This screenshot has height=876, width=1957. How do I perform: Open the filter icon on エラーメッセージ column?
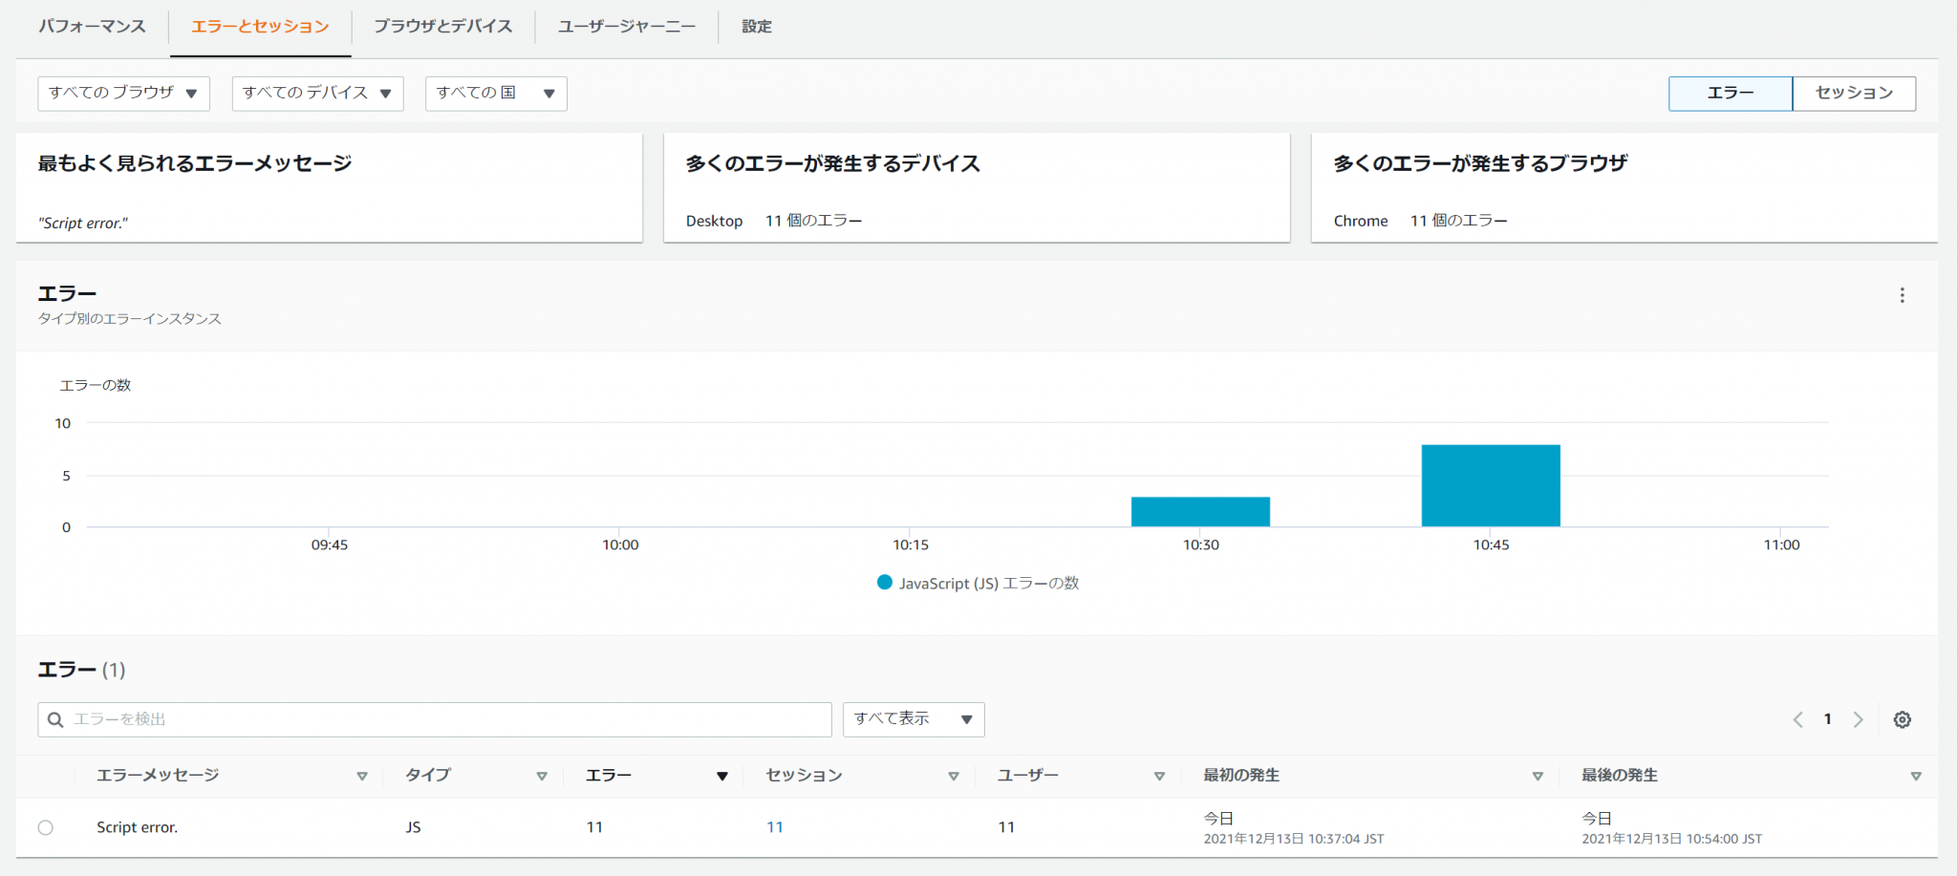click(x=363, y=776)
